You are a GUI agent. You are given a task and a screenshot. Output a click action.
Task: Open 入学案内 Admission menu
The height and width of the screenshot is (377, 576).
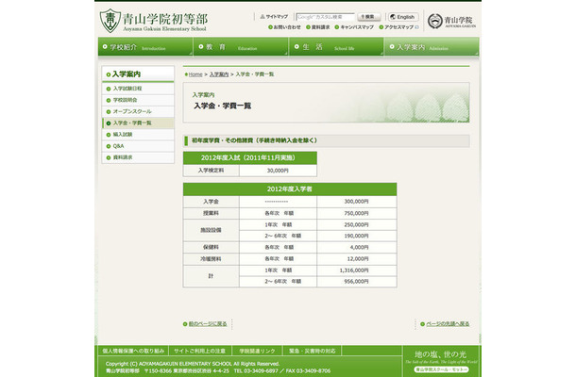(432, 47)
